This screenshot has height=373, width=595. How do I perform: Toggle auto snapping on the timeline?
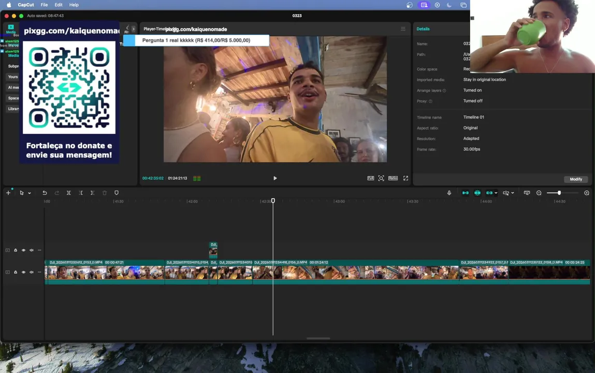[x=477, y=193]
